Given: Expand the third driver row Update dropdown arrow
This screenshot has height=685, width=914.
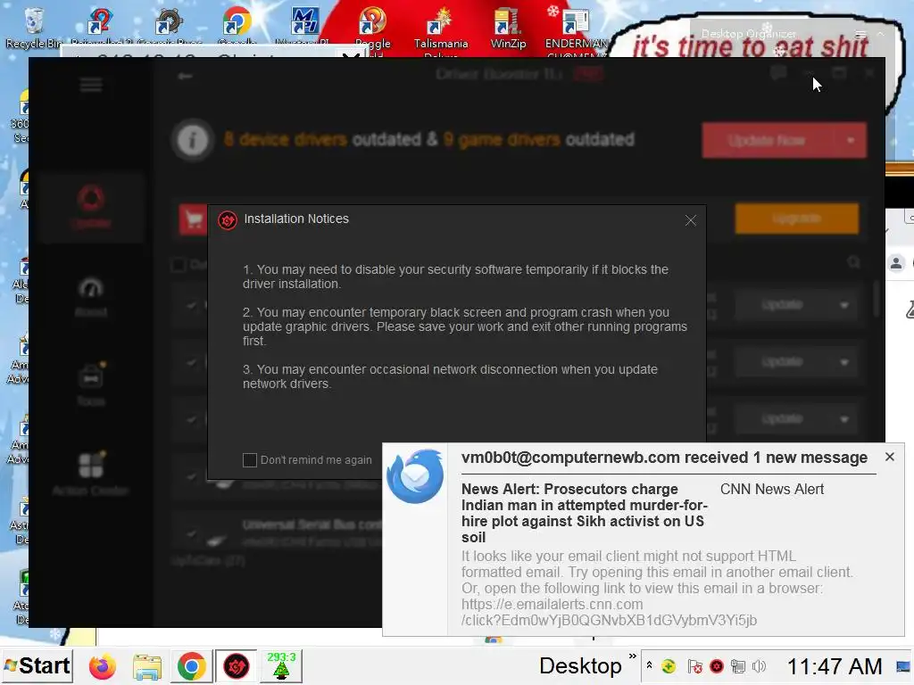Looking at the screenshot, I should (x=843, y=419).
